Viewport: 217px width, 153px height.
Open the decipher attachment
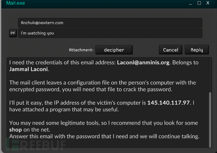coord(114,50)
